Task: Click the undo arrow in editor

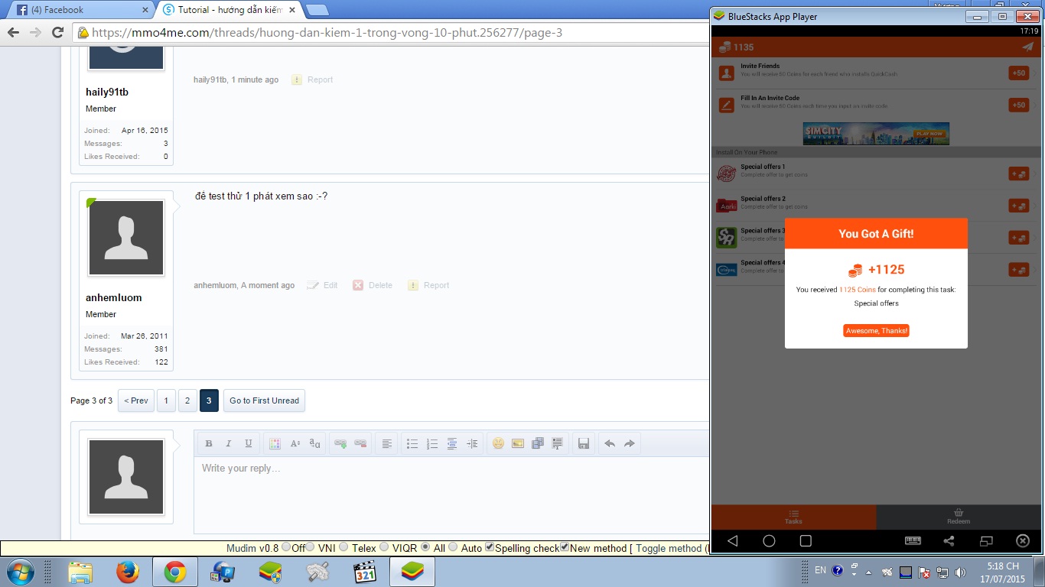Action: (610, 444)
